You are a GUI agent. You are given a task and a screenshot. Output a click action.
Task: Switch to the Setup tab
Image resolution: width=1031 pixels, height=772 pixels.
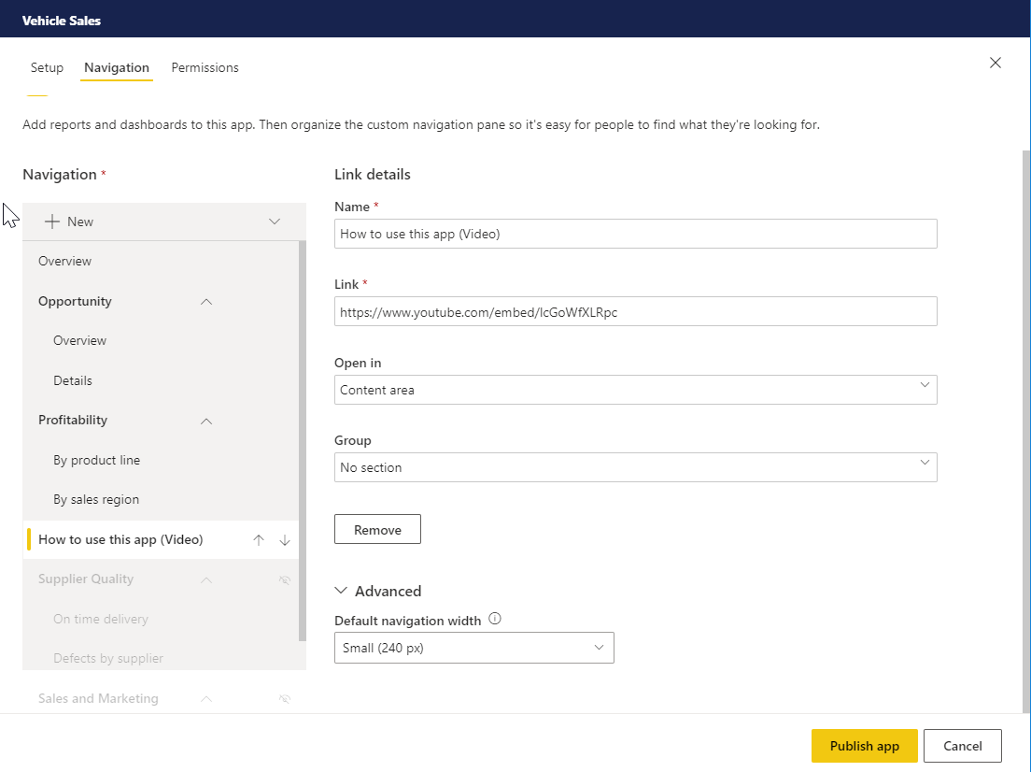click(x=47, y=67)
